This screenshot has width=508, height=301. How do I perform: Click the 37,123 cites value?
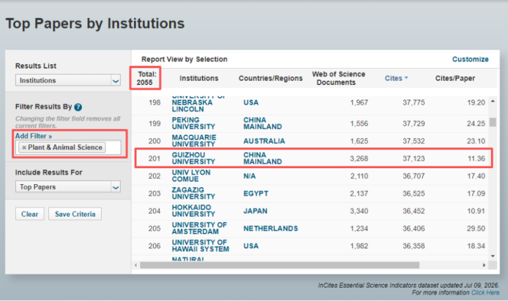tap(413, 159)
